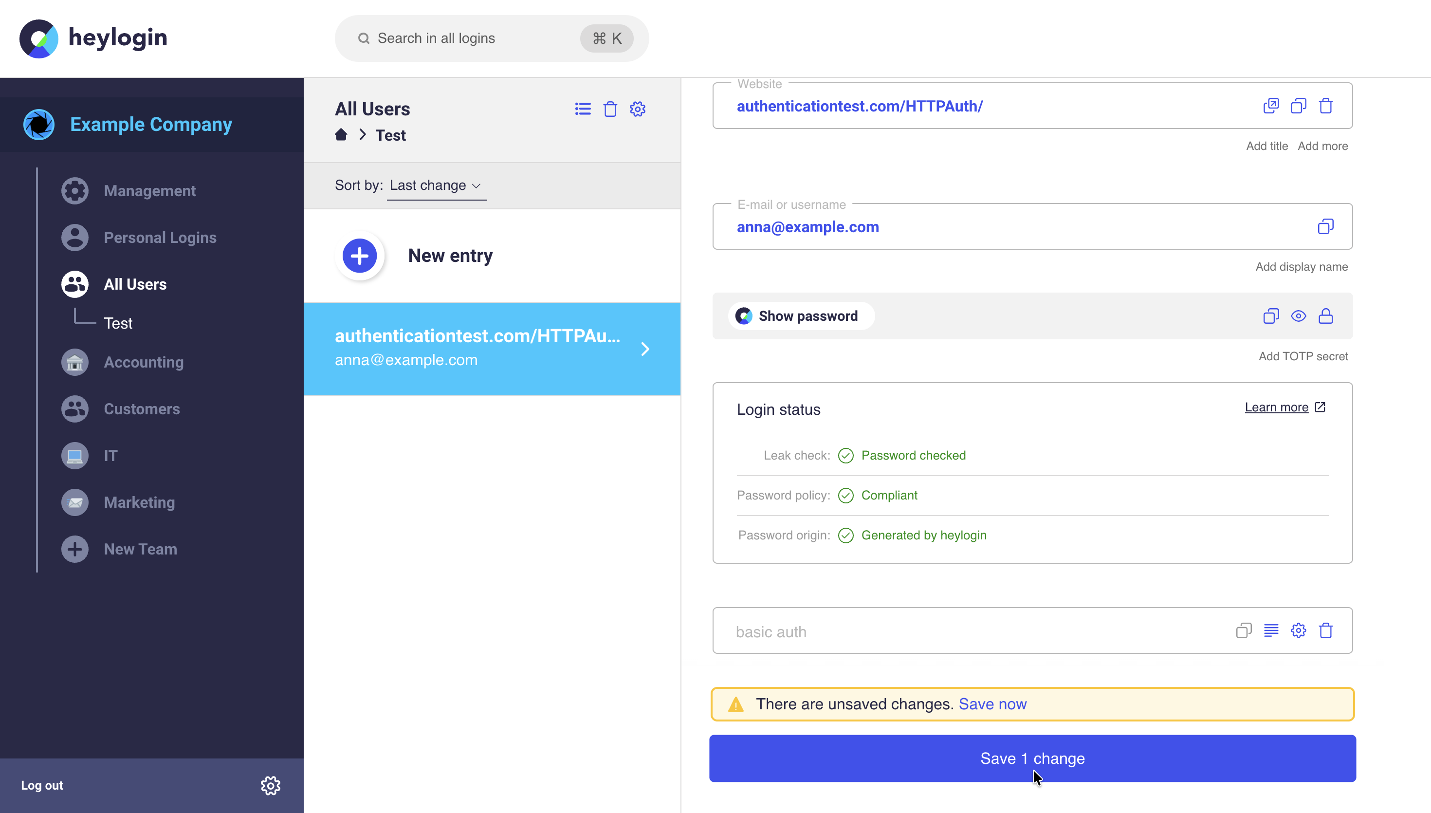Click the Accounting bank icon

75,362
